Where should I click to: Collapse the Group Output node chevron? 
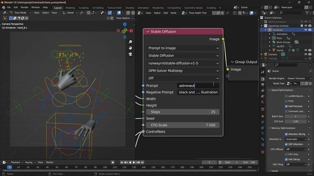[232, 62]
